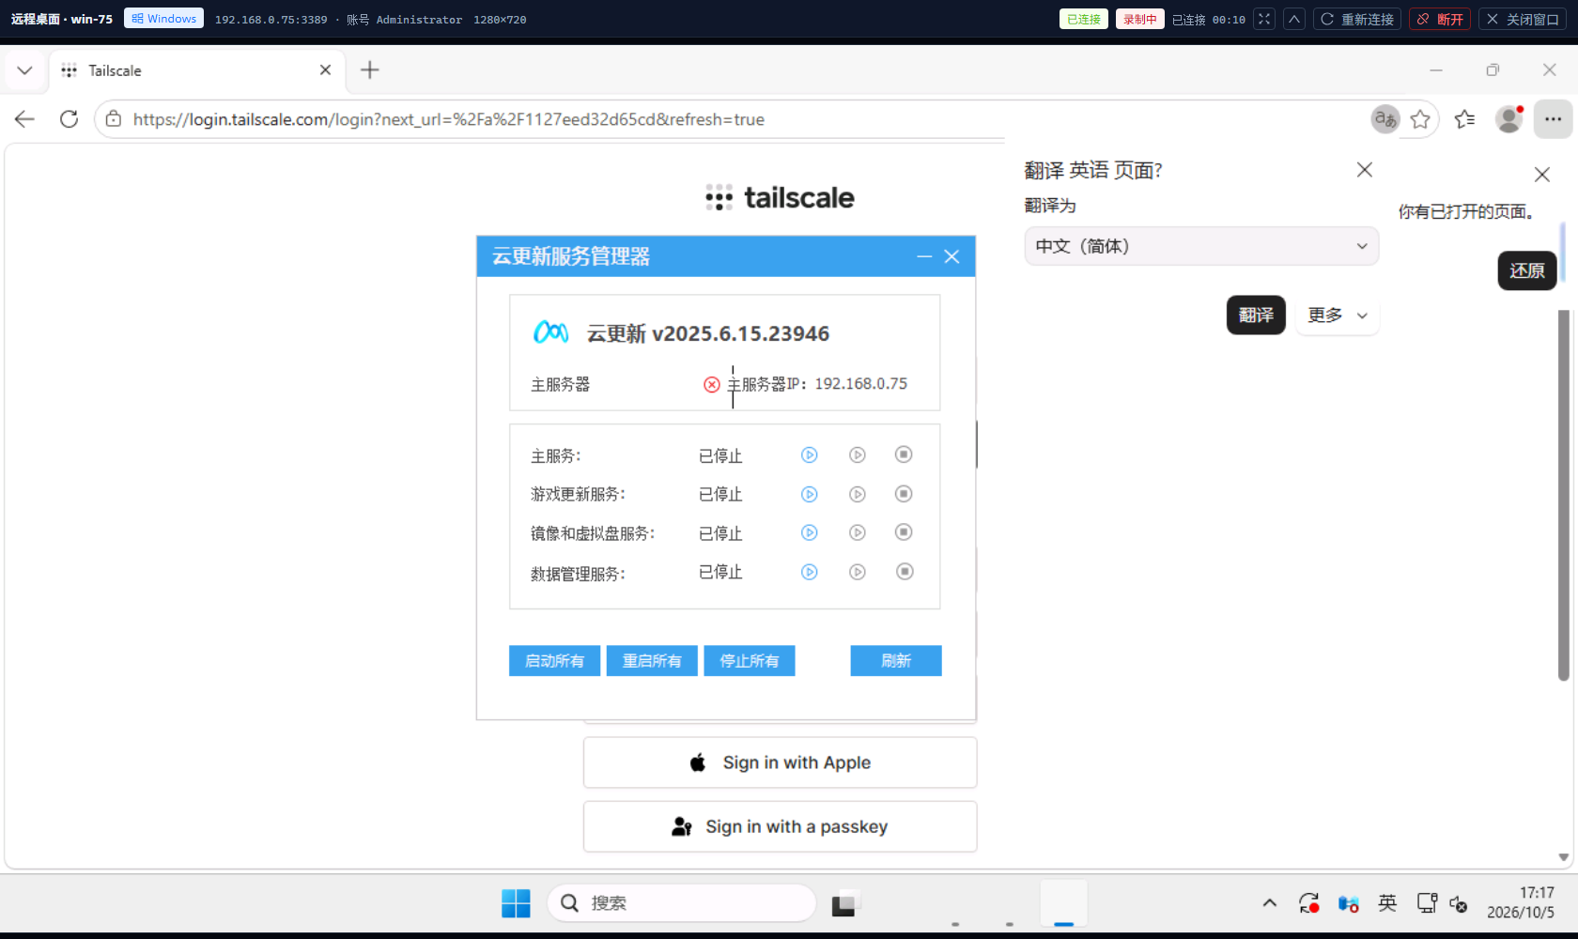Expand the 更多 translation options
Image resolution: width=1578 pixels, height=939 pixels.
pos(1338,316)
